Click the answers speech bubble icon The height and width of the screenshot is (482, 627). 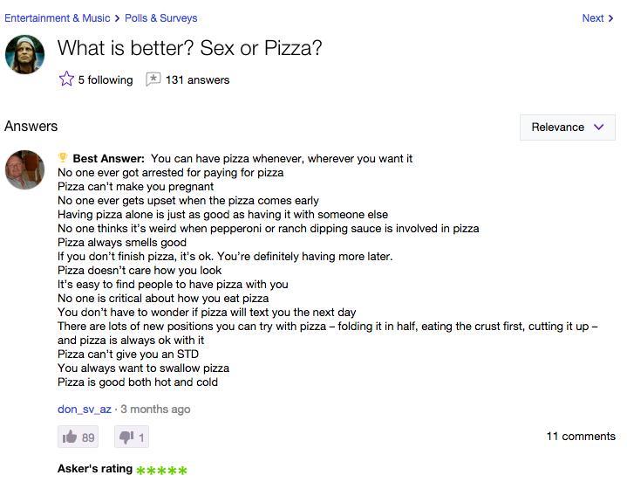[153, 79]
